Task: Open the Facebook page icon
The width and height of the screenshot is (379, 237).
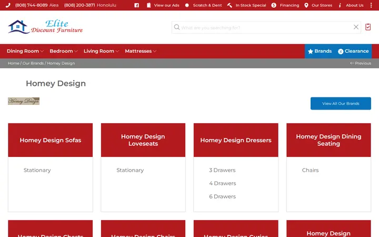Action: [x=136, y=5]
